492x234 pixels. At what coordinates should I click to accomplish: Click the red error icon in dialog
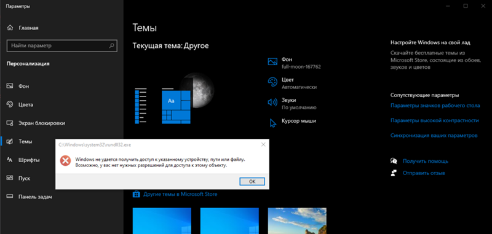65,161
